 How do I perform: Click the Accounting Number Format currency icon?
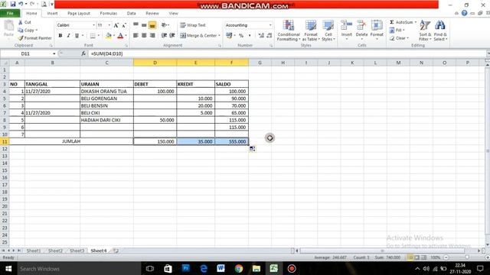[229, 36]
